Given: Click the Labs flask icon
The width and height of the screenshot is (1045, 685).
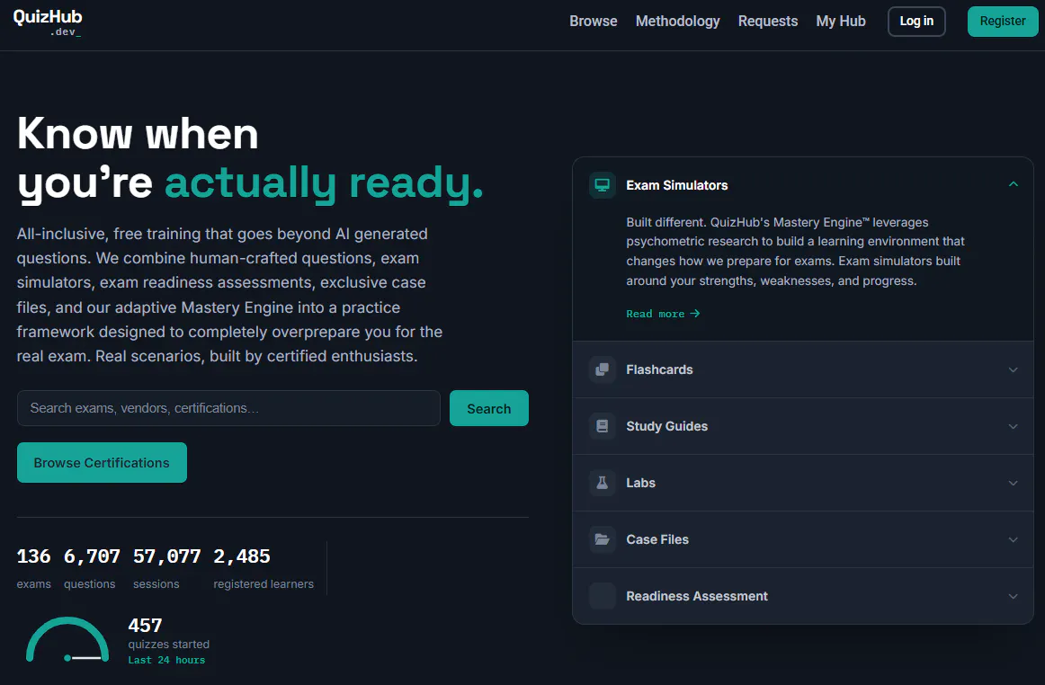Looking at the screenshot, I should [602, 483].
